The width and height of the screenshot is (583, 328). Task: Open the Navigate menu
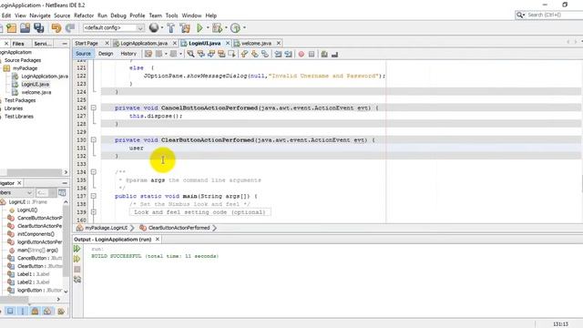[x=40, y=15]
